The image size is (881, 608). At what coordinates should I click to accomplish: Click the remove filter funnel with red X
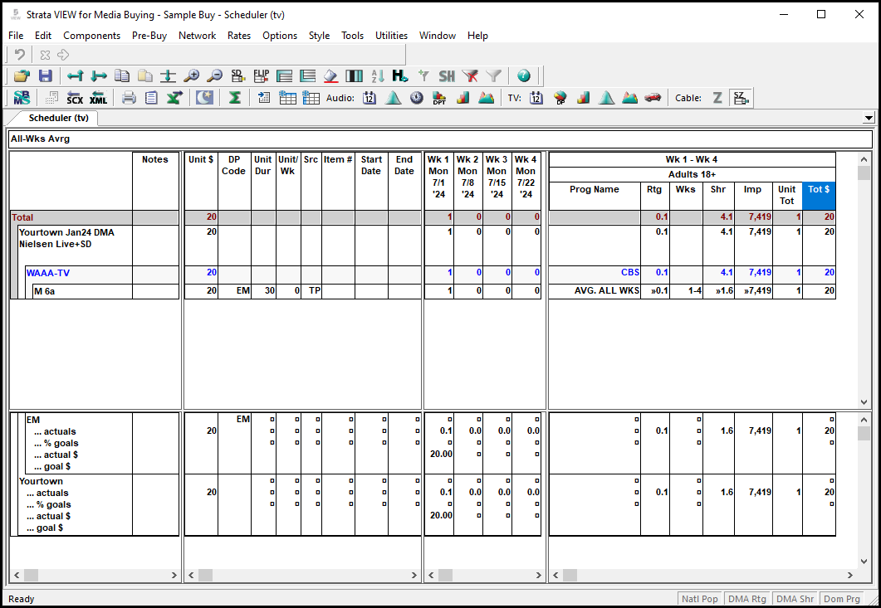470,75
